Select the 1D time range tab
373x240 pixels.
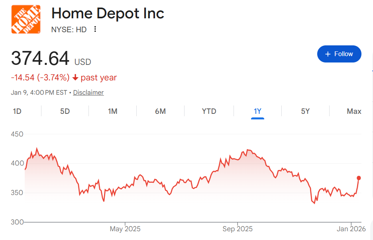[x=17, y=111]
